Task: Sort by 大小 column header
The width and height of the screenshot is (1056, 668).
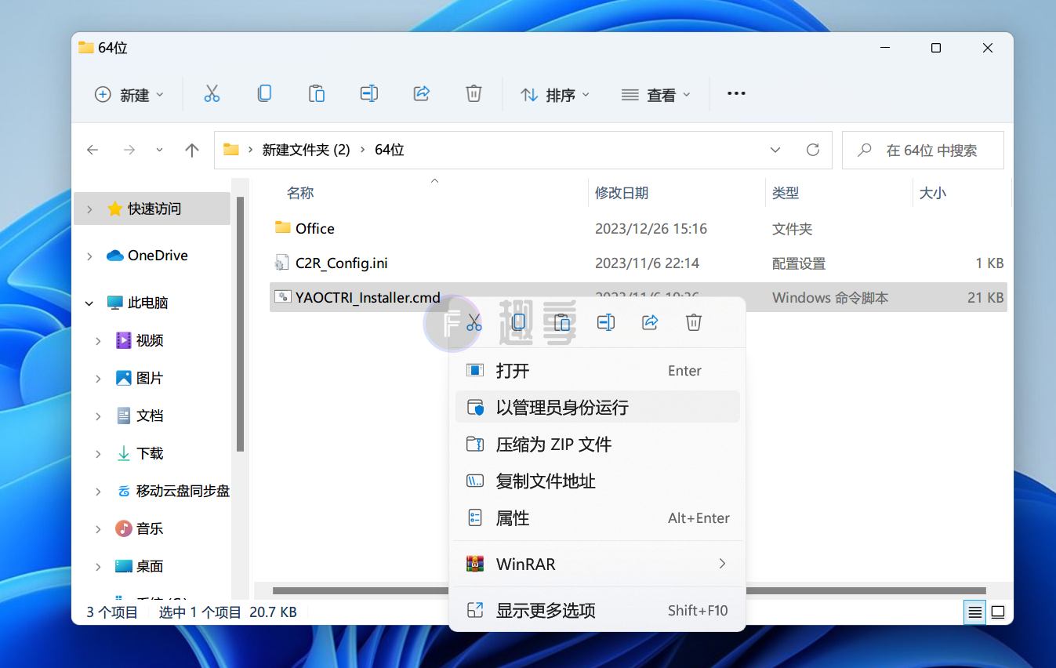Action: [933, 193]
